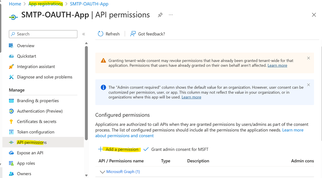This screenshot has height=178, width=322.
Task: Pin the API permissions blade with pin icon
Action: tap(160, 15)
